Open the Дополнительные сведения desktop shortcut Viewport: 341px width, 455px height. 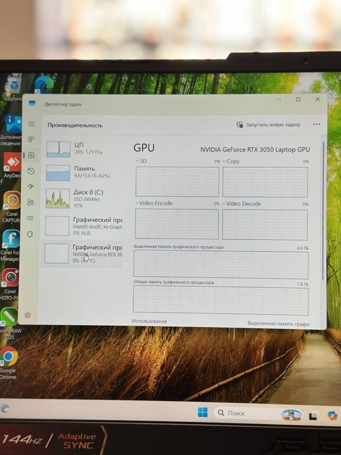tap(12, 130)
